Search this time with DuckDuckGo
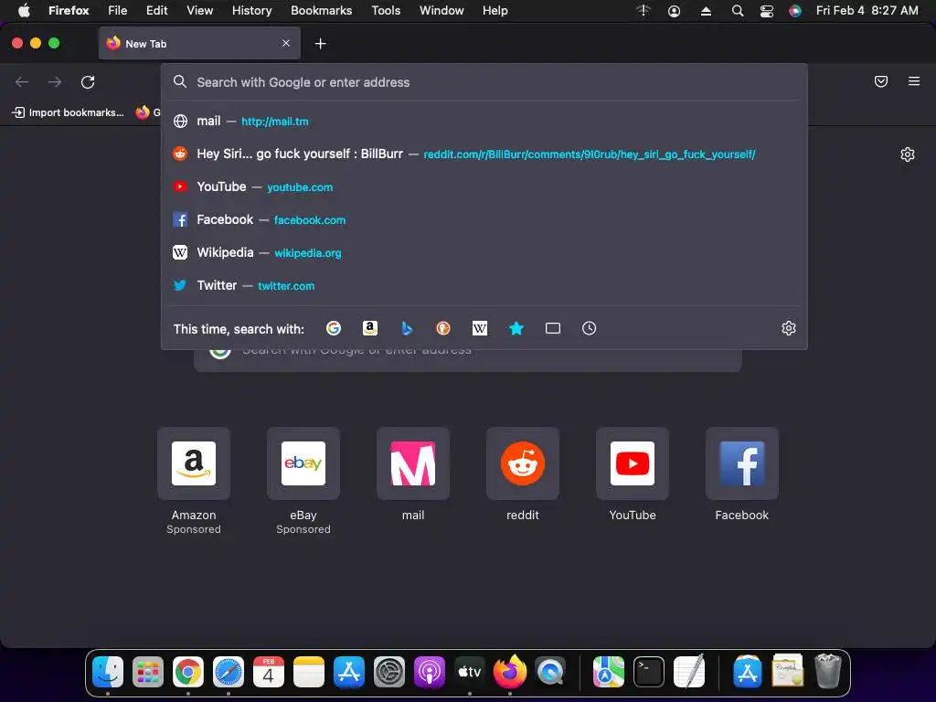 point(443,328)
